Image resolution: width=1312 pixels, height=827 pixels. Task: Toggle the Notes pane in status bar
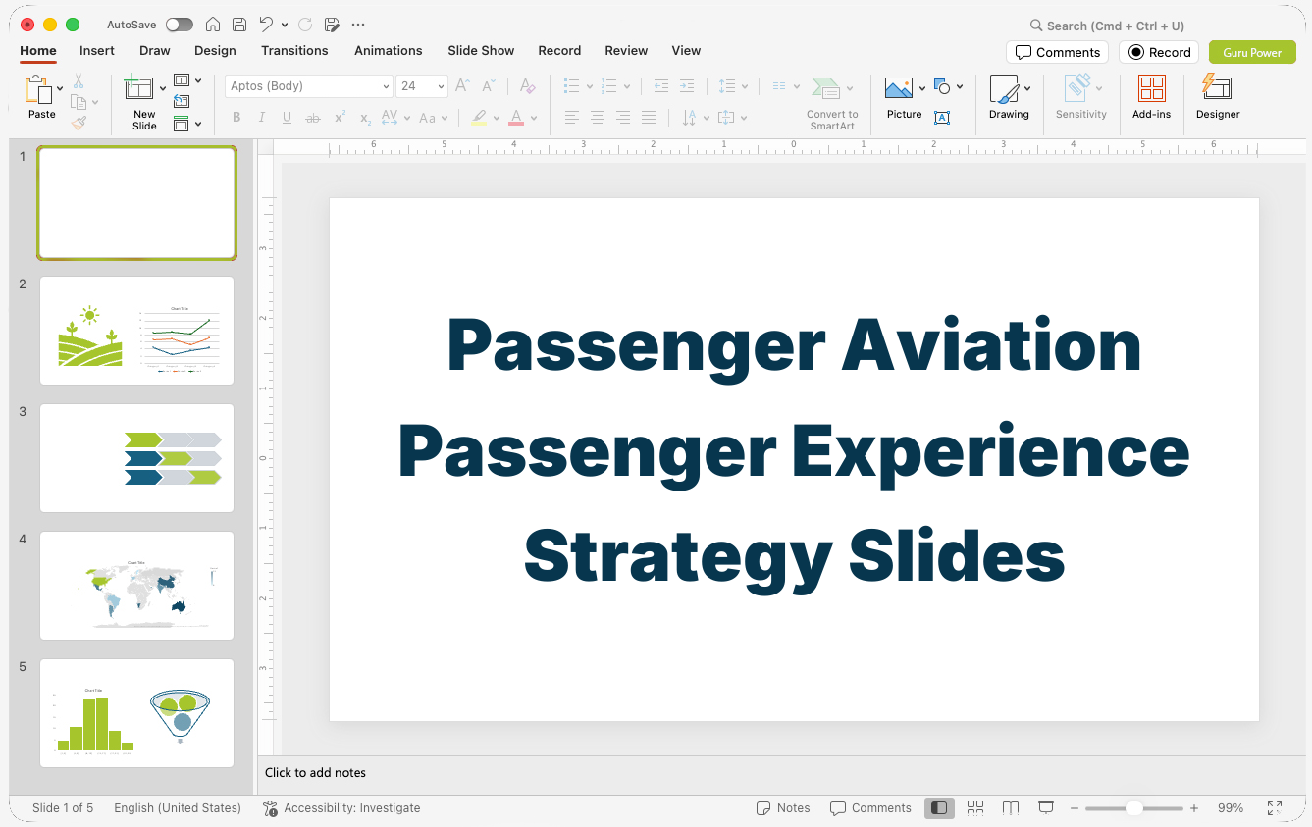coord(783,808)
